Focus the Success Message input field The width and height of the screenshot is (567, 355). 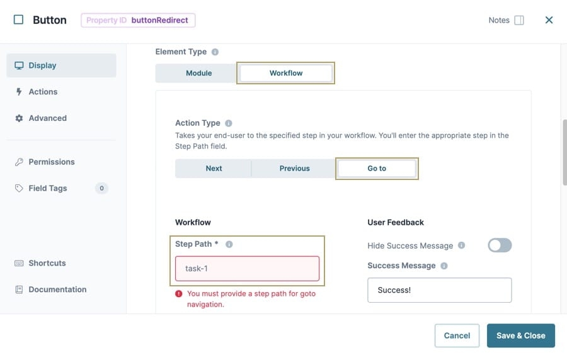pos(439,290)
